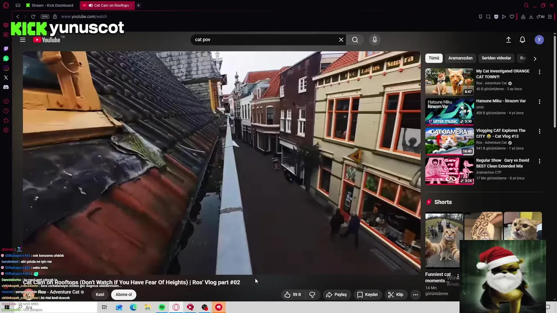The height and width of the screenshot is (313, 557).
Task: Open WhatsApp in the Opera sidebar
Action: (x=6, y=58)
